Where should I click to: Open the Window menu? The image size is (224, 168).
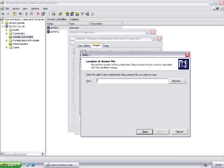point(35,8)
